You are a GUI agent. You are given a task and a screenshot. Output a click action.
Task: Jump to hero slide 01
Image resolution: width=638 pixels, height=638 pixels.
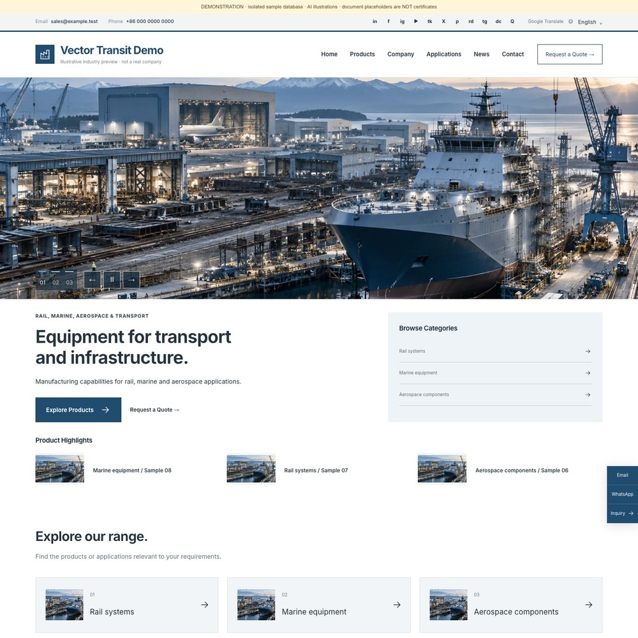click(43, 282)
